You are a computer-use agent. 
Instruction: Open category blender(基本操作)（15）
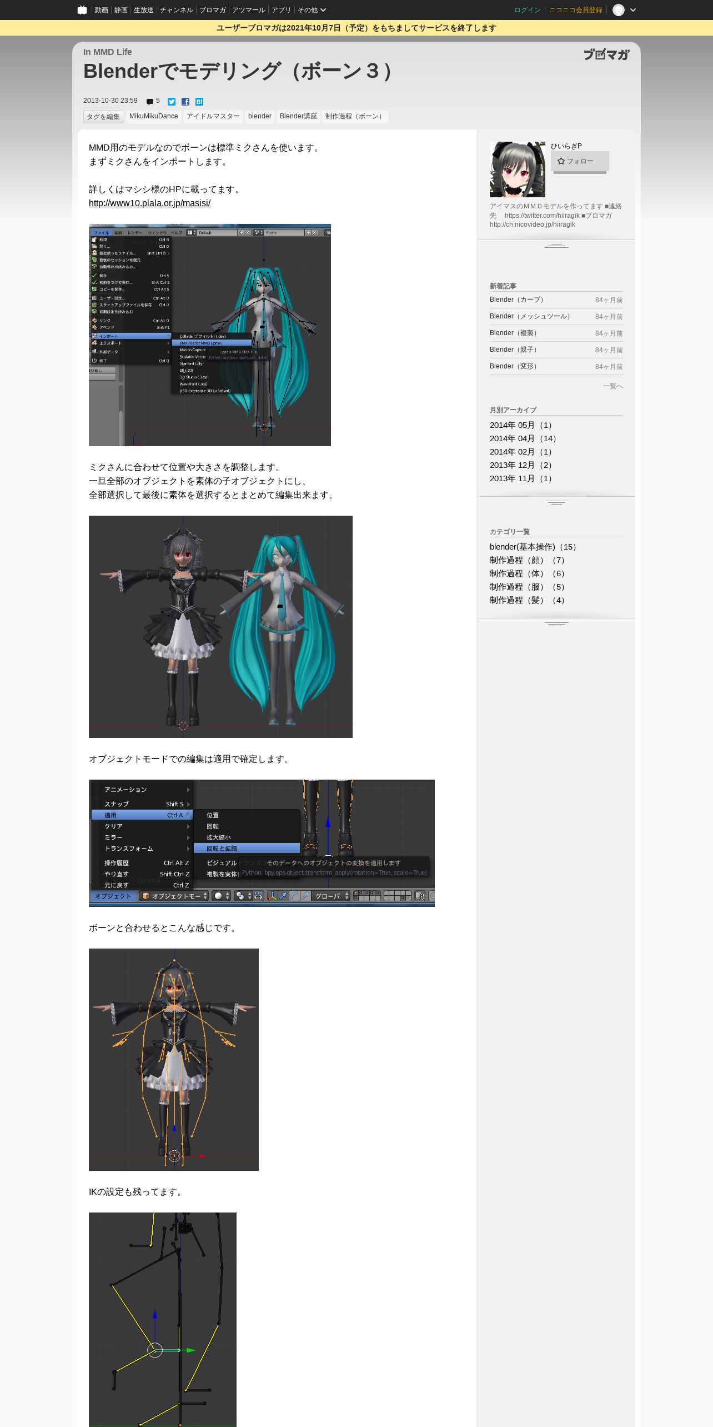[x=535, y=547]
